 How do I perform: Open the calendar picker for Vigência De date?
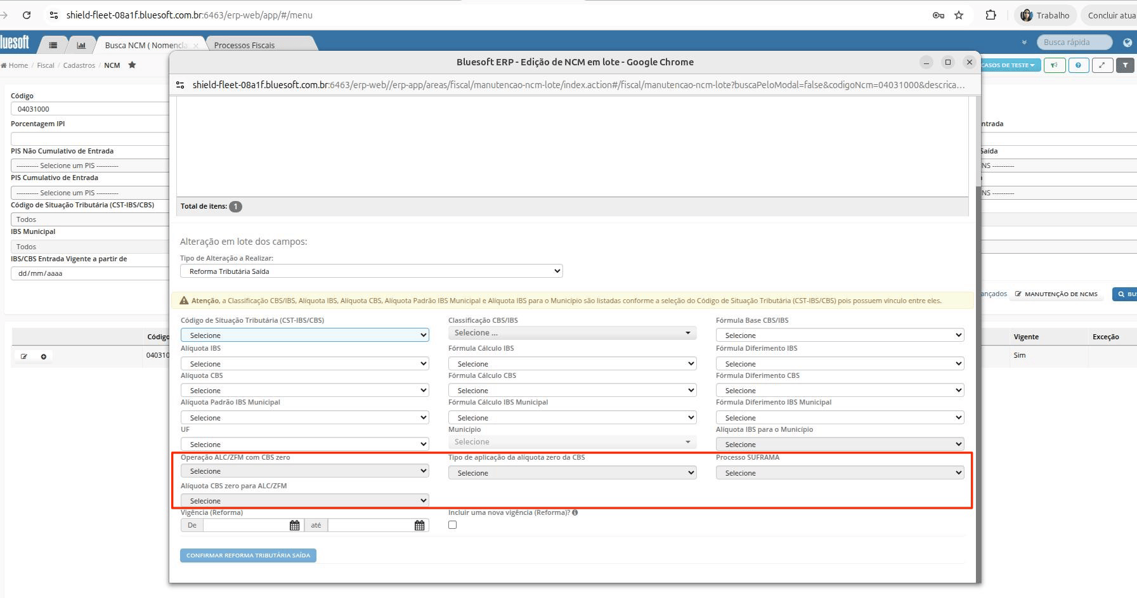click(295, 525)
